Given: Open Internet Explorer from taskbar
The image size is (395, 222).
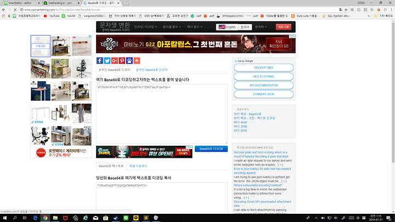Looking at the screenshot, I should [x=86, y=218].
